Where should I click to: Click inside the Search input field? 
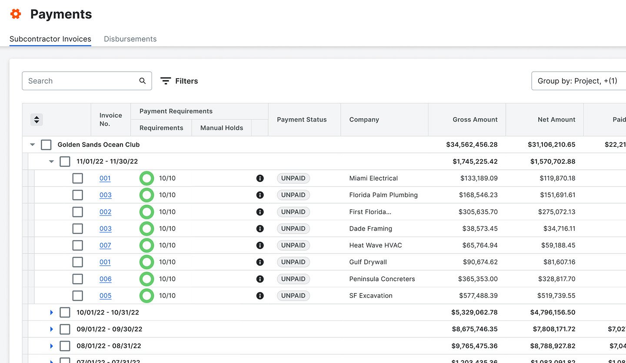(x=78, y=81)
